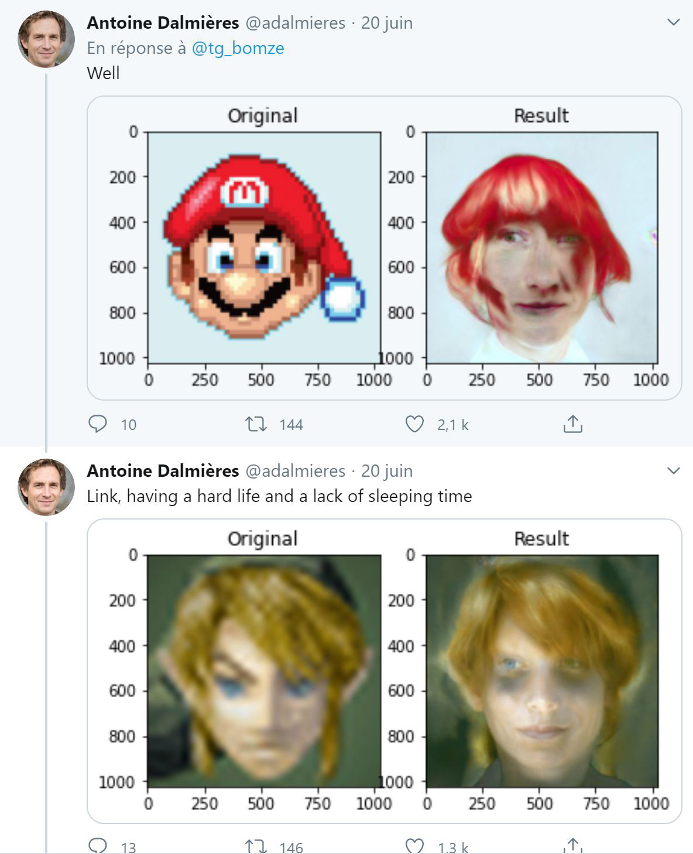The width and height of the screenshot is (693, 854).
Task: Like the Mario tweet with the heart
Action: pyautogui.click(x=415, y=425)
